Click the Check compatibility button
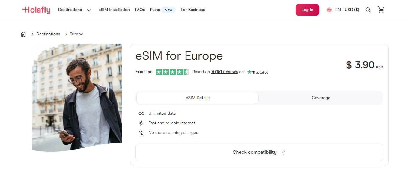This screenshot has width=408, height=169. point(259,152)
